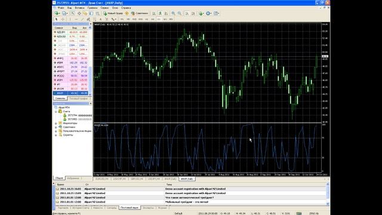The width and height of the screenshot is (382, 215).
Task: Toggle the Market Watch window icon
Action: pyautogui.click(x=73, y=13)
